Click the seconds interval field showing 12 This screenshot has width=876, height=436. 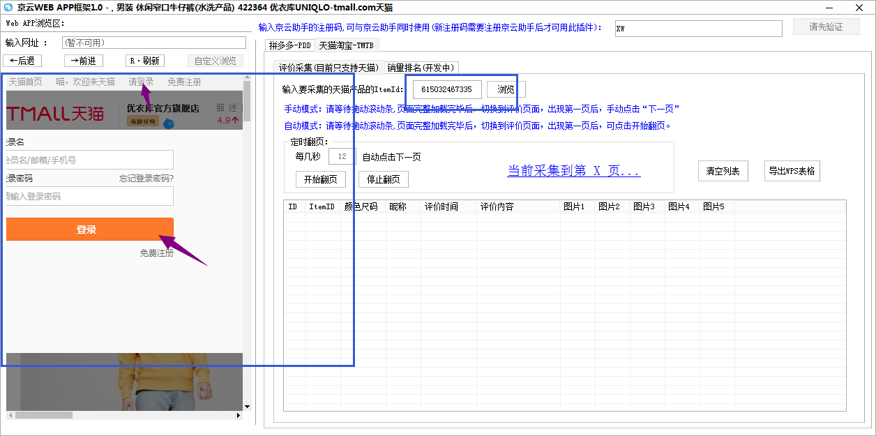(342, 156)
